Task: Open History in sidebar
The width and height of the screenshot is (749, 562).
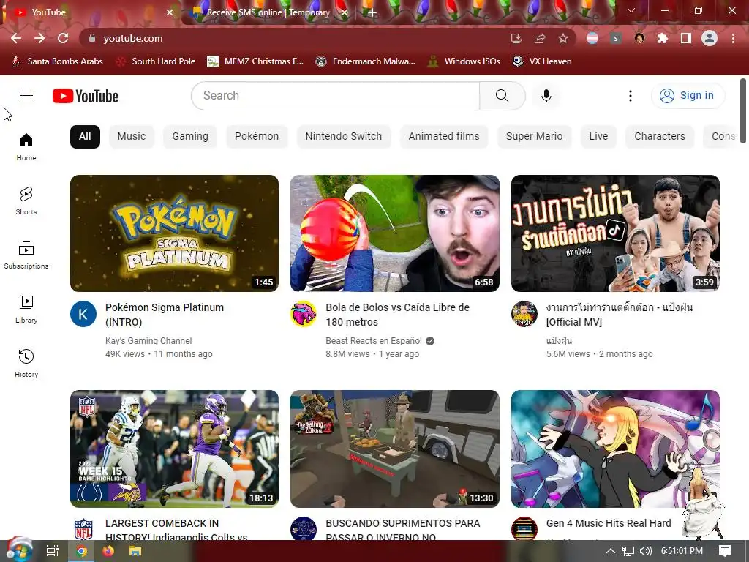Action: tap(26, 363)
